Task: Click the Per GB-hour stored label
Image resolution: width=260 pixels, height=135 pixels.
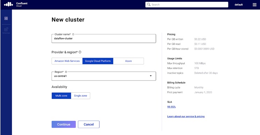Action: pos(178,49)
